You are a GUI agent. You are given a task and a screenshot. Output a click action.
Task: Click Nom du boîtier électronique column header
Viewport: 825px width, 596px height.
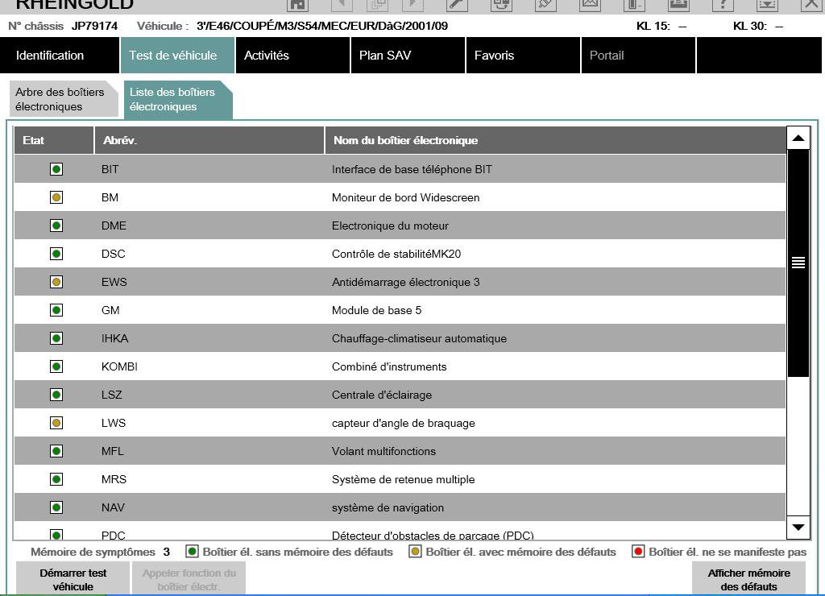556,140
